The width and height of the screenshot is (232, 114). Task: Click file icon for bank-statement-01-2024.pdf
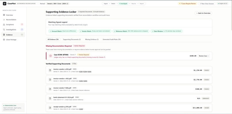50,98
